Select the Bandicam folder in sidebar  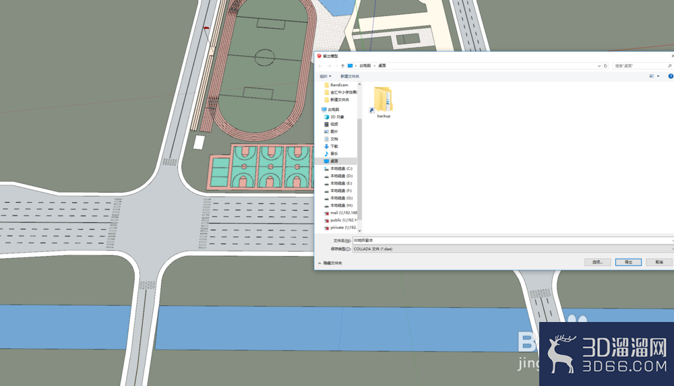(336, 85)
